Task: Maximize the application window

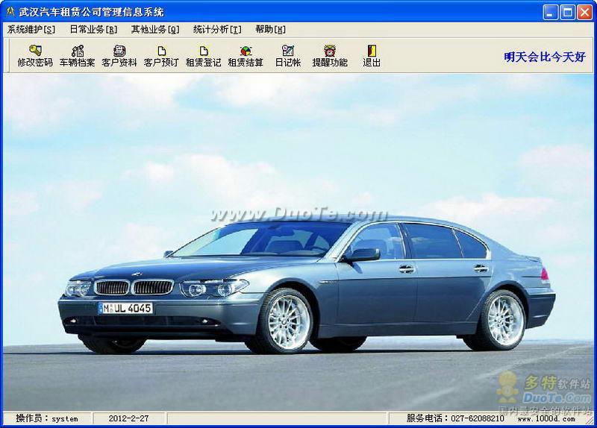Action: coord(567,12)
